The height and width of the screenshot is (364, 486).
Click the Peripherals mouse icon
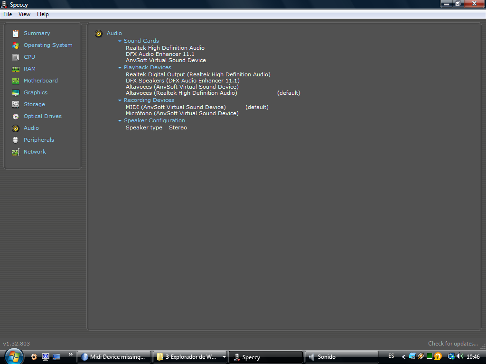[16, 140]
